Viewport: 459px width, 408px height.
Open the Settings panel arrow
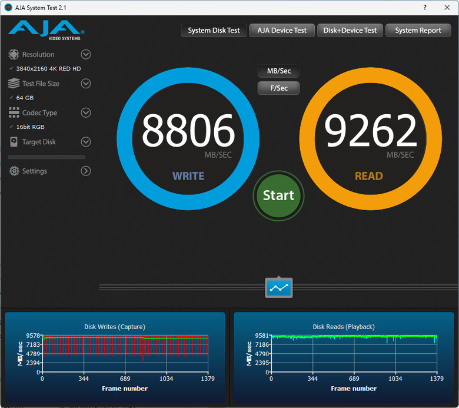click(x=86, y=171)
